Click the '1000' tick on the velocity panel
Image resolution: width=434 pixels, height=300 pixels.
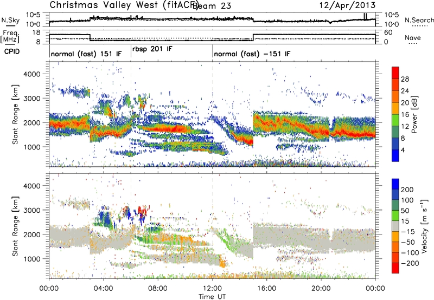[x=31, y=259]
